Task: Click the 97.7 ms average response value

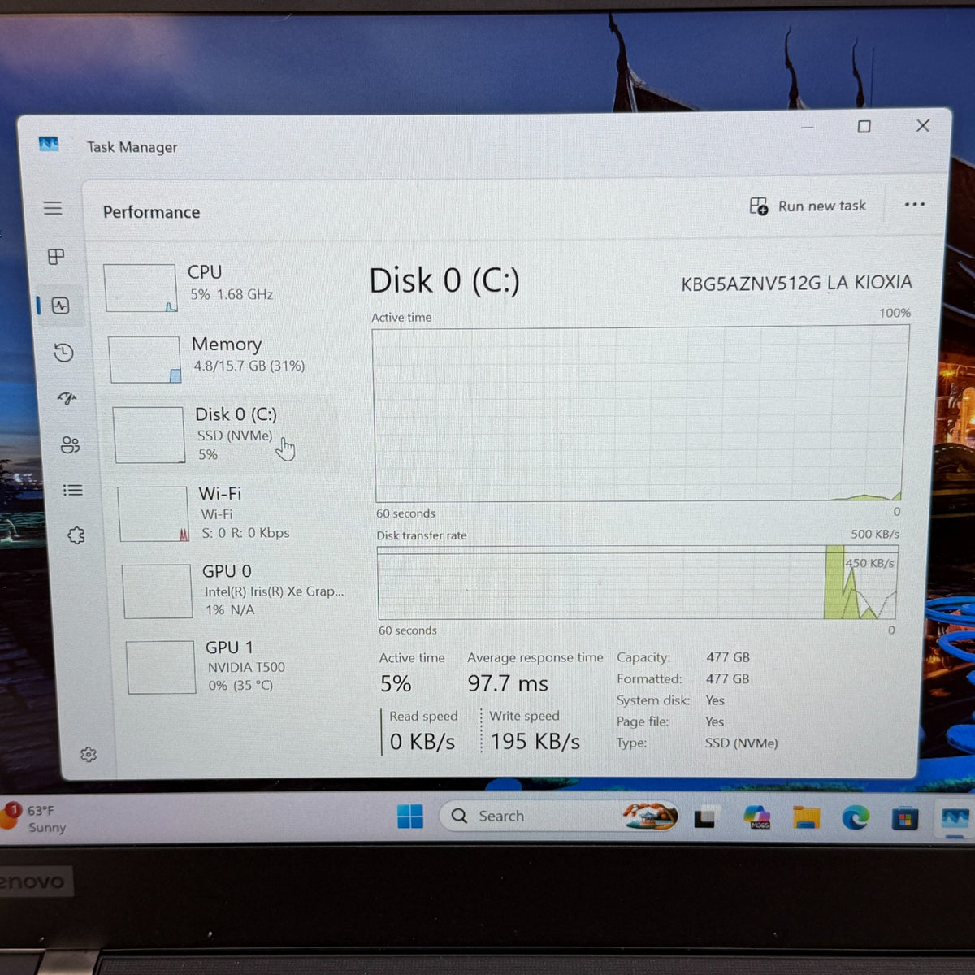Action: point(508,684)
